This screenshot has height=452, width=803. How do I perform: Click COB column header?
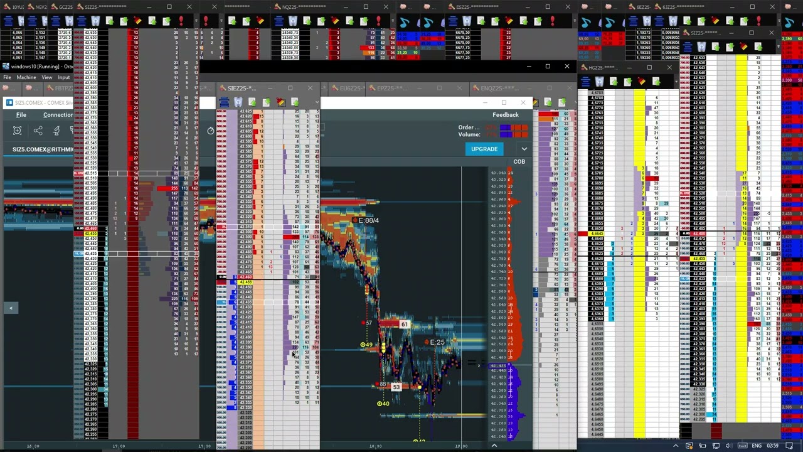coord(519,161)
